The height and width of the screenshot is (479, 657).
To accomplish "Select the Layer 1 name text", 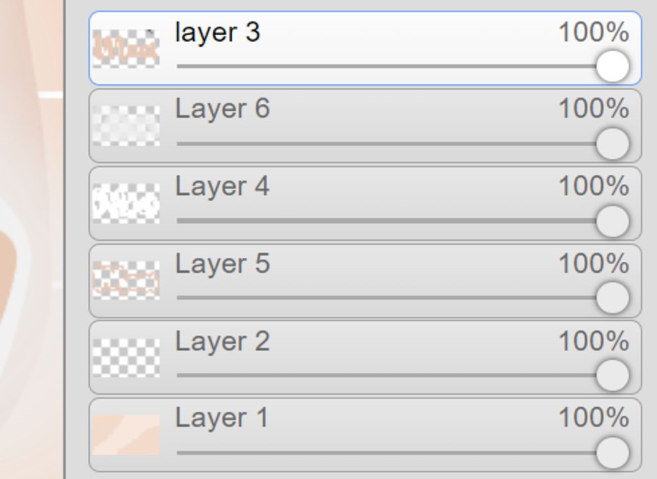I will pos(221,418).
